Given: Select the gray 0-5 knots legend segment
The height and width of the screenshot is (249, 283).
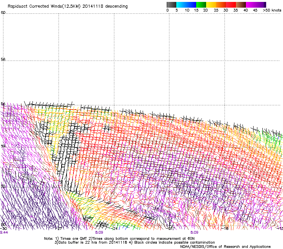Looking at the screenshot, I should click(x=171, y=5).
